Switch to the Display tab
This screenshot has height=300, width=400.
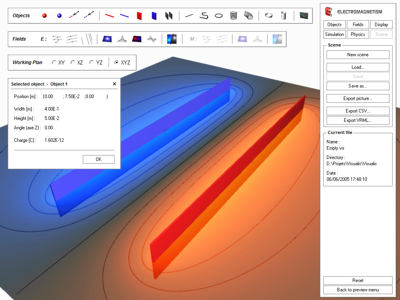tap(381, 24)
